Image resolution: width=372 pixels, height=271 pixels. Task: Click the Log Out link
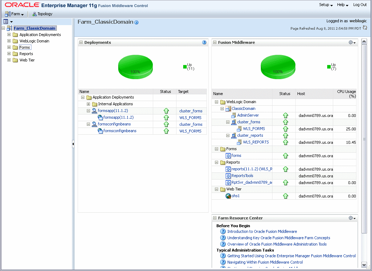point(360,5)
